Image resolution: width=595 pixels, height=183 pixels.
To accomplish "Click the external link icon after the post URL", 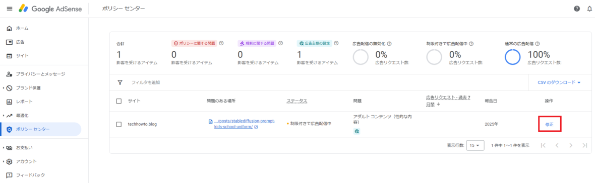I will (256, 127).
